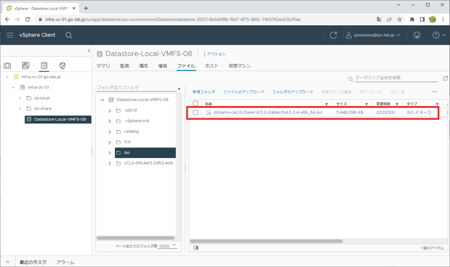The height and width of the screenshot is (267, 450).
Task: Toggle column chooser at grid bottom
Action: click(196, 248)
